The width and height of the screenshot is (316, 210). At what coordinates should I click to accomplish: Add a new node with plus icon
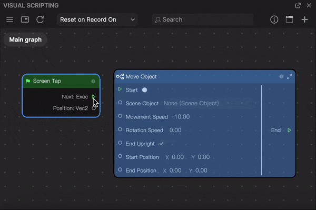[x=304, y=19]
